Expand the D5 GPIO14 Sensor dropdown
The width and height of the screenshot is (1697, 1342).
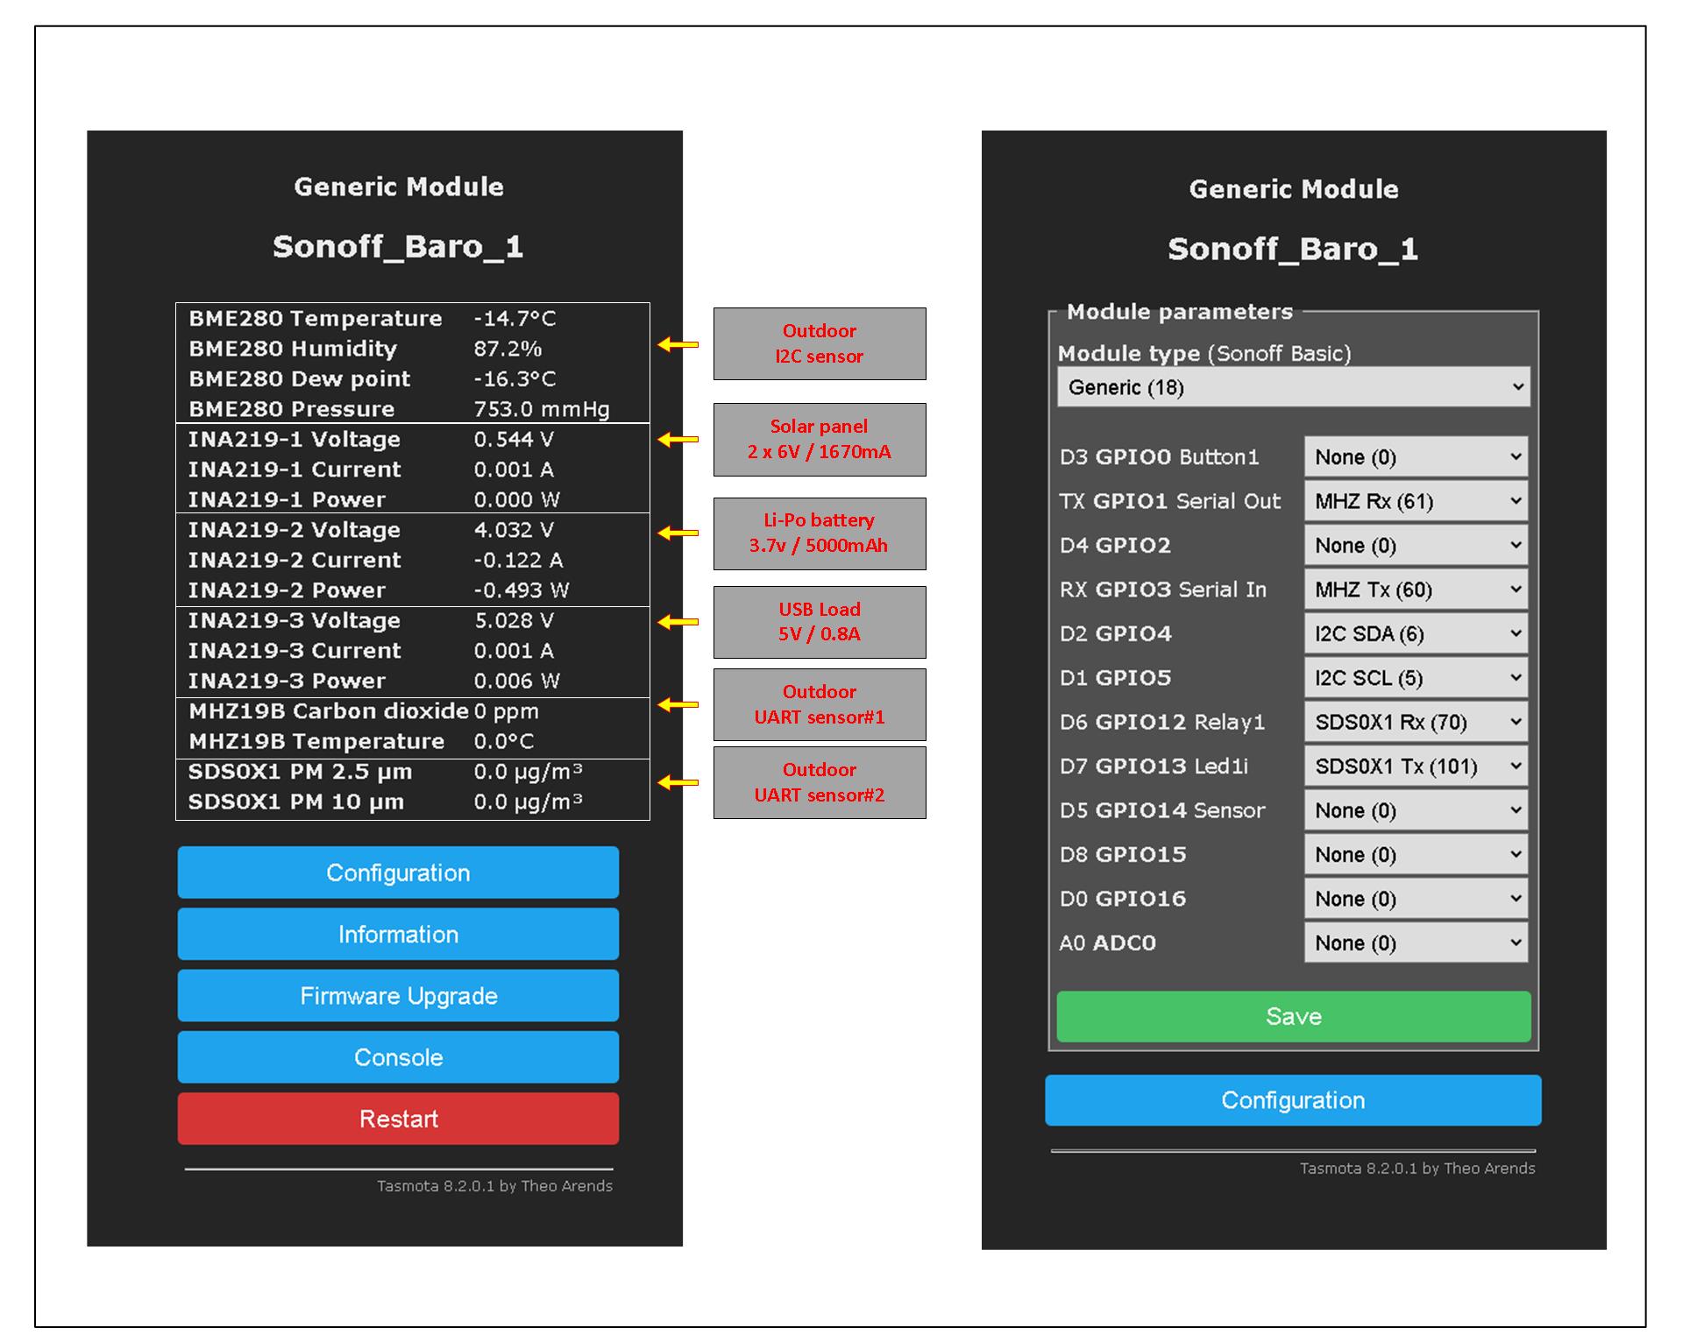pos(1415,810)
